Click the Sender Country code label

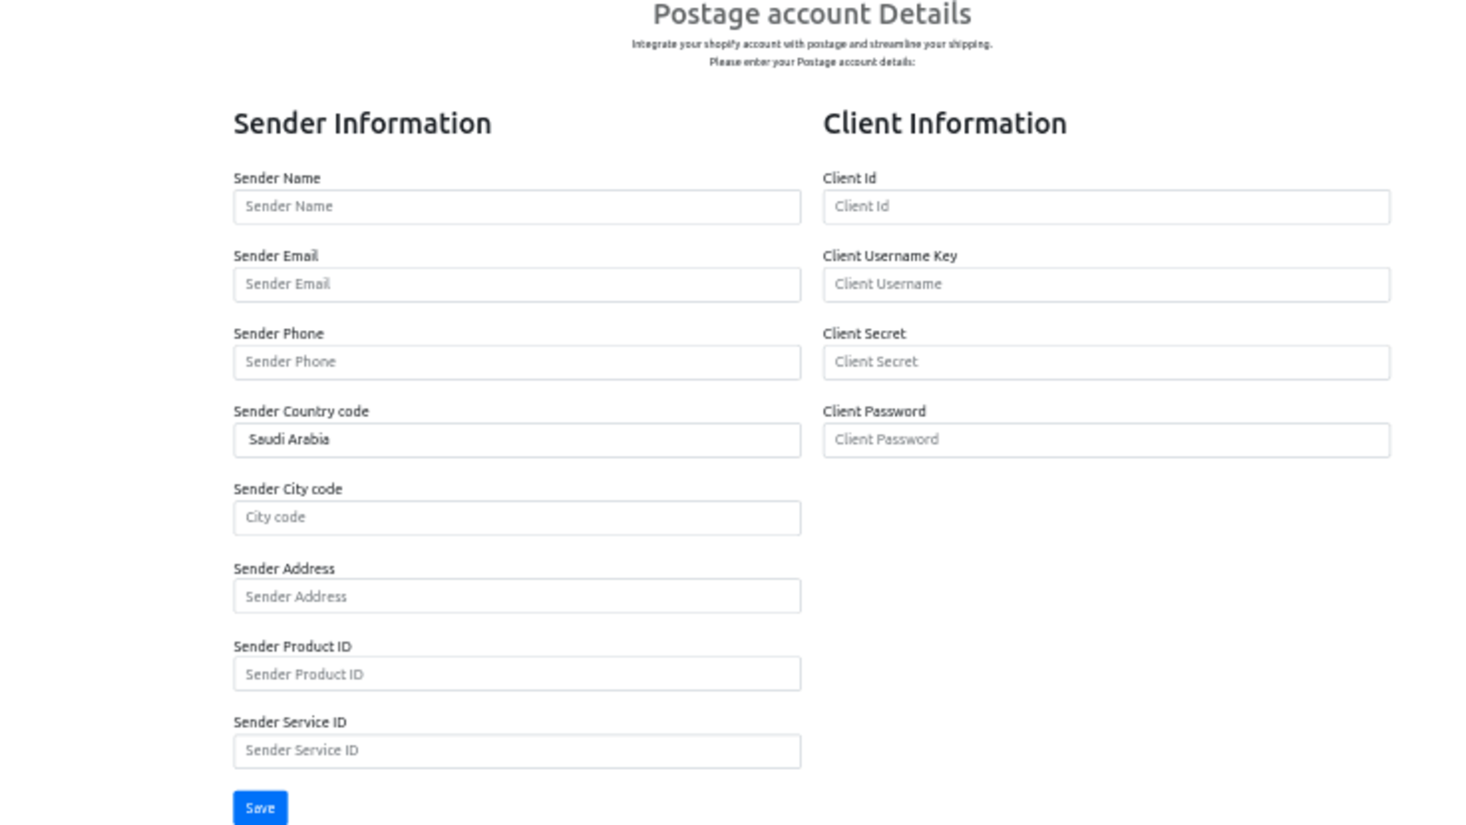click(301, 412)
